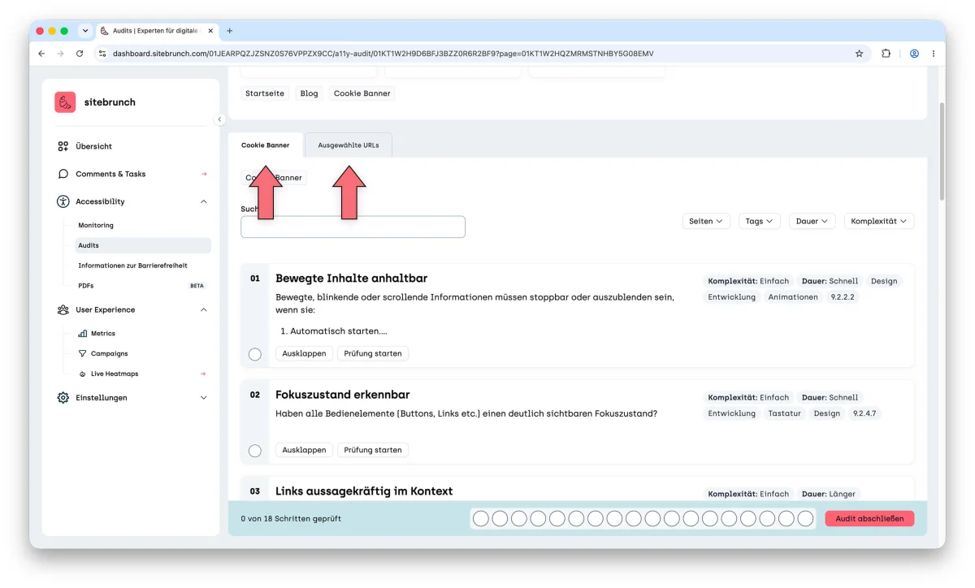This screenshot has height=588, width=975.
Task: Switch to the Cookie Banner tab
Action: tap(266, 145)
